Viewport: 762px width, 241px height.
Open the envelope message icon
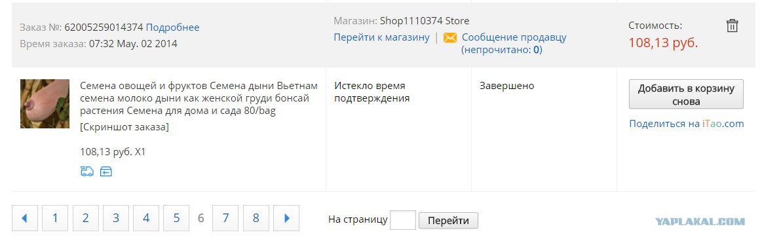pyautogui.click(x=450, y=37)
